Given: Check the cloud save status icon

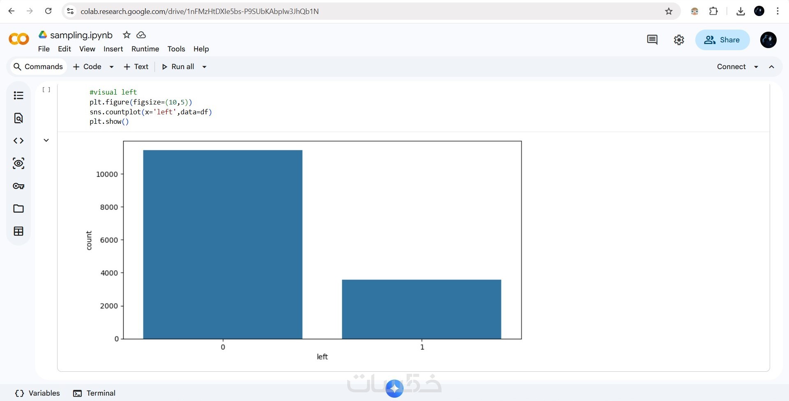Looking at the screenshot, I should point(141,35).
